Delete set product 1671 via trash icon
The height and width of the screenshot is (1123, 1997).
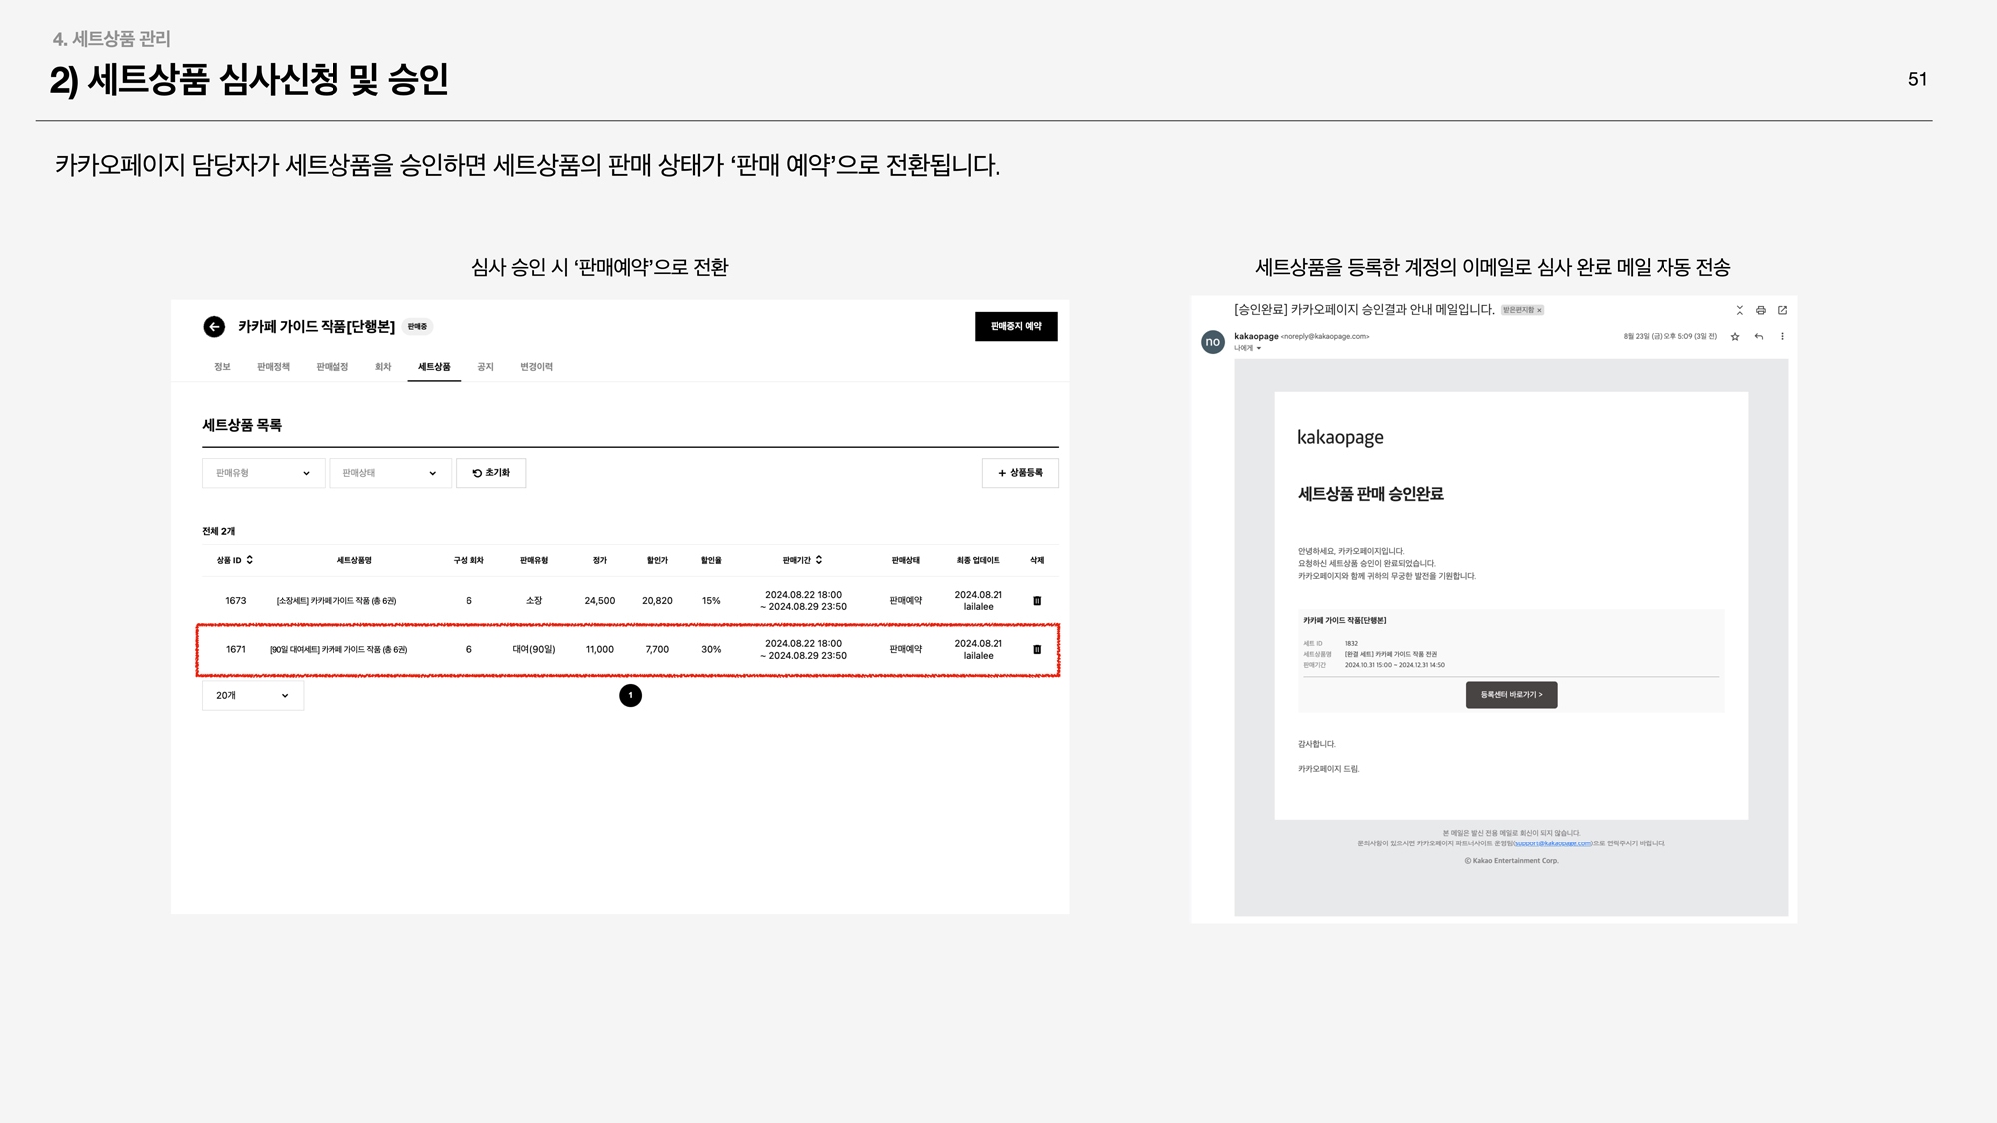1037,649
